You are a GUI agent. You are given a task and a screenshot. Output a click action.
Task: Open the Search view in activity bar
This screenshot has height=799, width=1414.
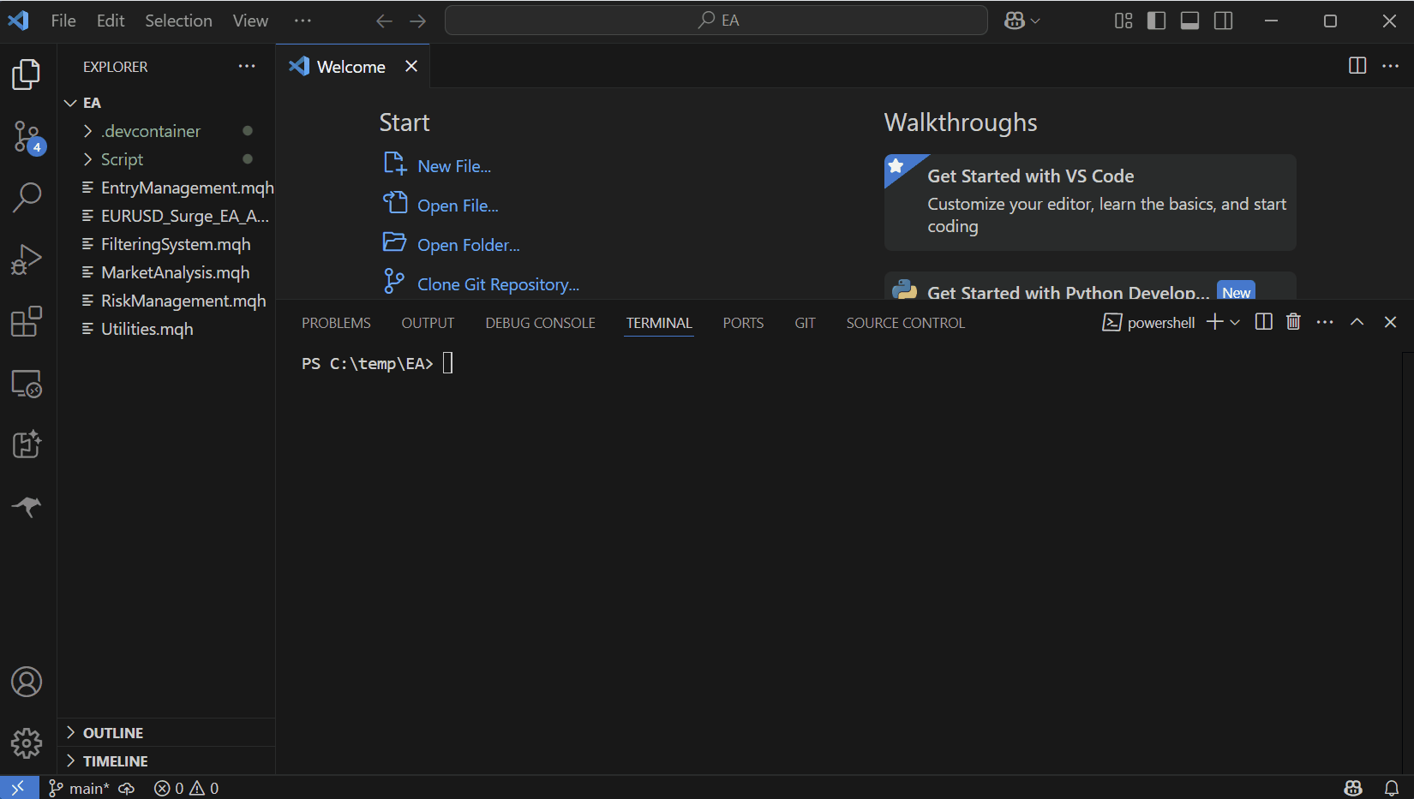tap(27, 198)
